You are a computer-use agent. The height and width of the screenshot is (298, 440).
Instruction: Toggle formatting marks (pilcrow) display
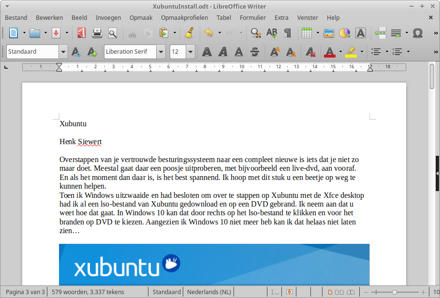pos(288,33)
